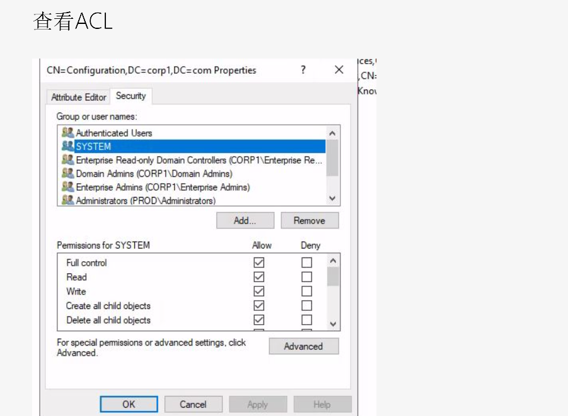Click Enterprise Read-only Domain Controllers icon
This screenshot has height=416, width=568.
pyautogui.click(x=67, y=160)
